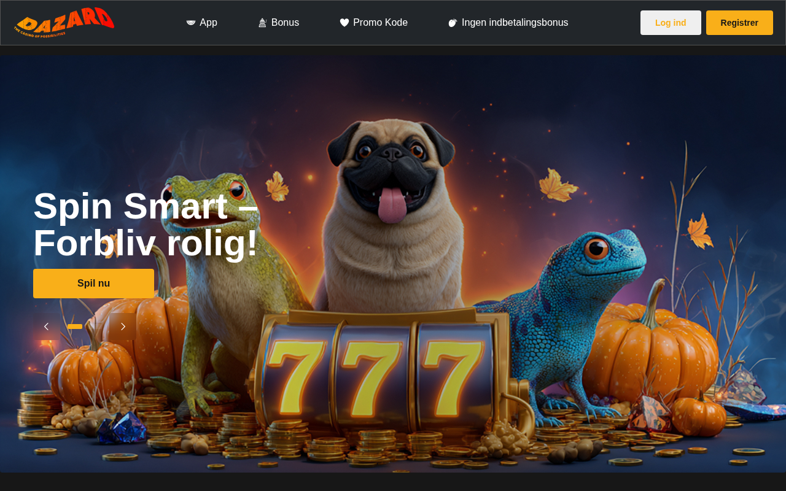
Task: Select the active yellow slide indicator
Action: point(75,327)
